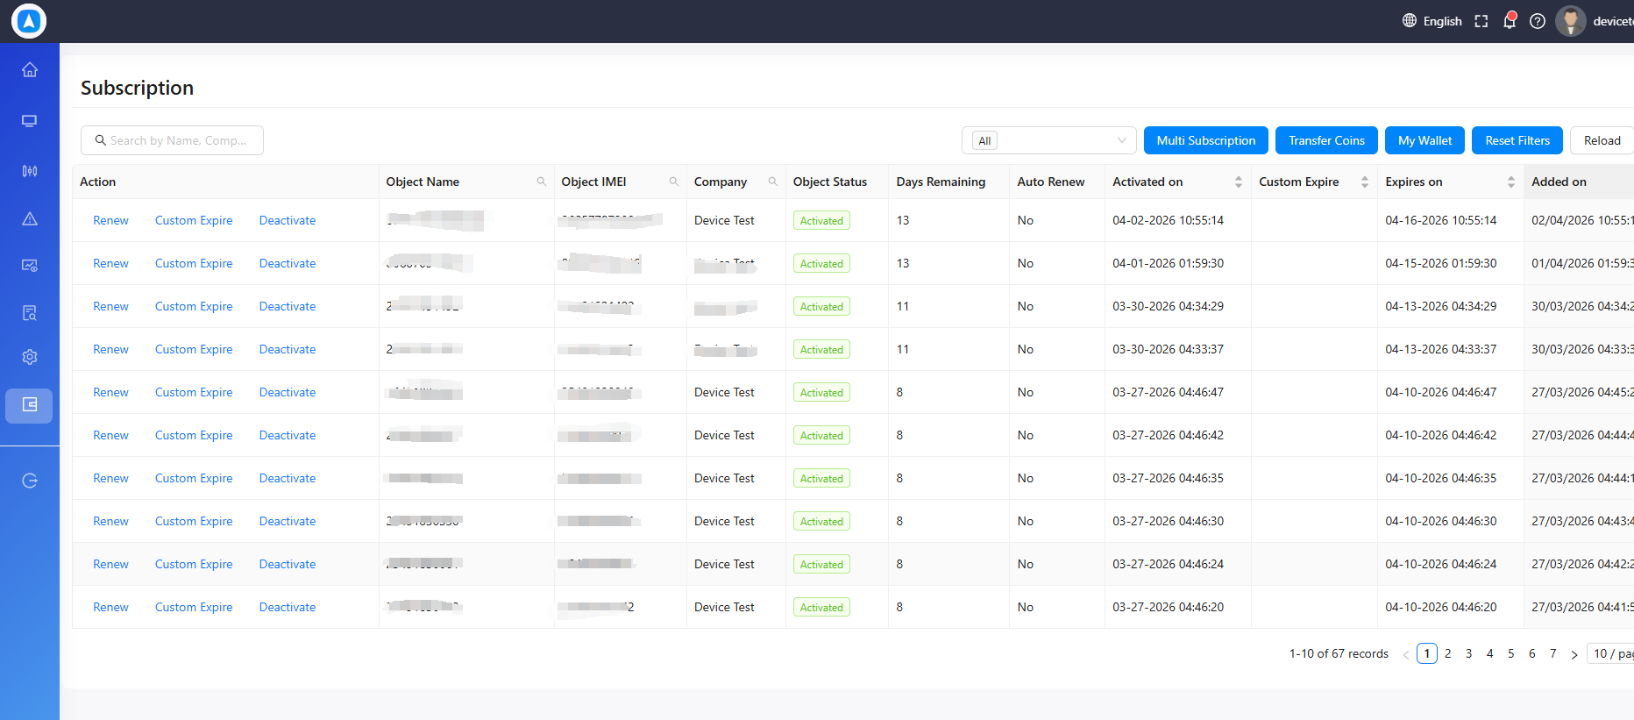Open the All status filter dropdown
1634x720 pixels.
pyautogui.click(x=1049, y=140)
